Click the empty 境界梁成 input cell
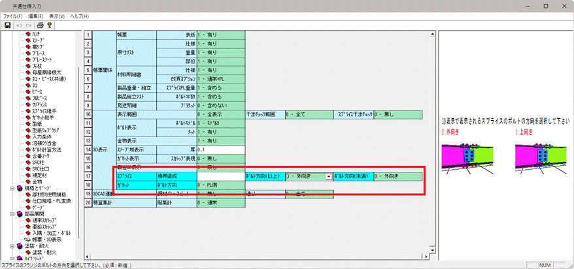 pyautogui.click(x=220, y=176)
